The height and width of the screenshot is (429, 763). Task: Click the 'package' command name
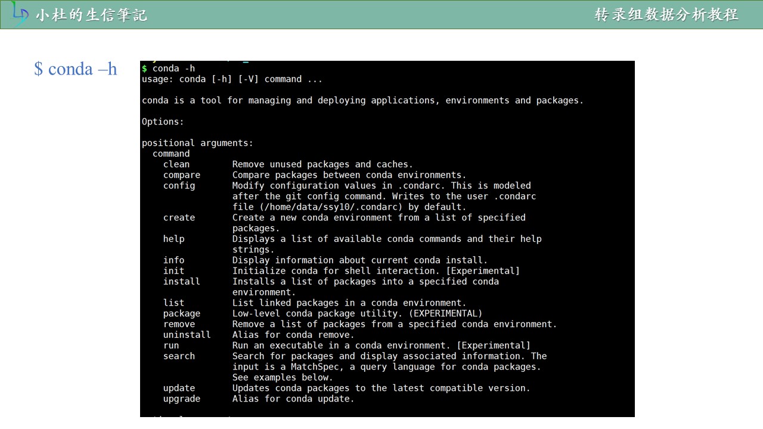pyautogui.click(x=182, y=314)
